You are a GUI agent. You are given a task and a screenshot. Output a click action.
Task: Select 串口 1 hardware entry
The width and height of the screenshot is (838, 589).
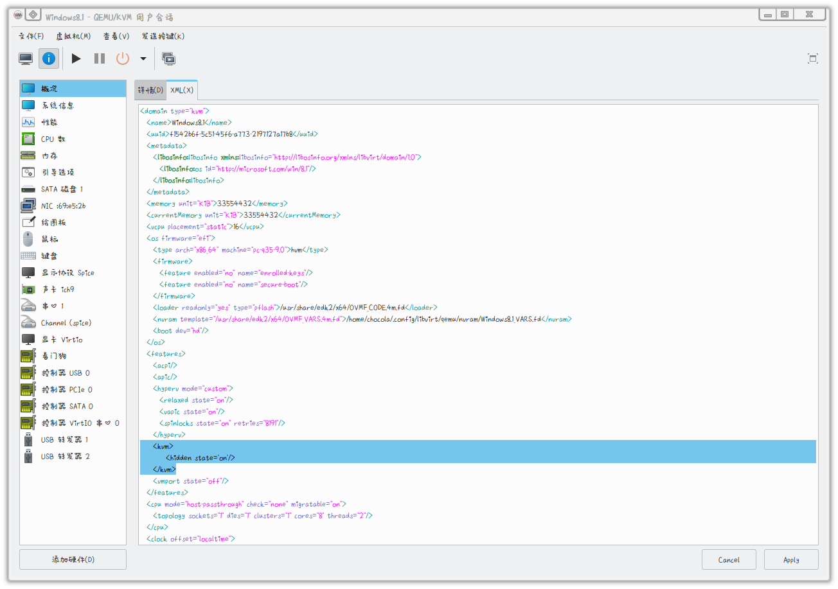(x=73, y=306)
